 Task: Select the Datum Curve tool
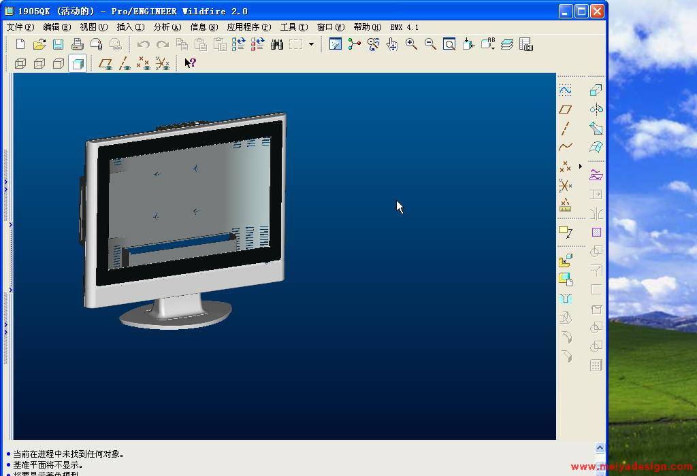point(566,146)
